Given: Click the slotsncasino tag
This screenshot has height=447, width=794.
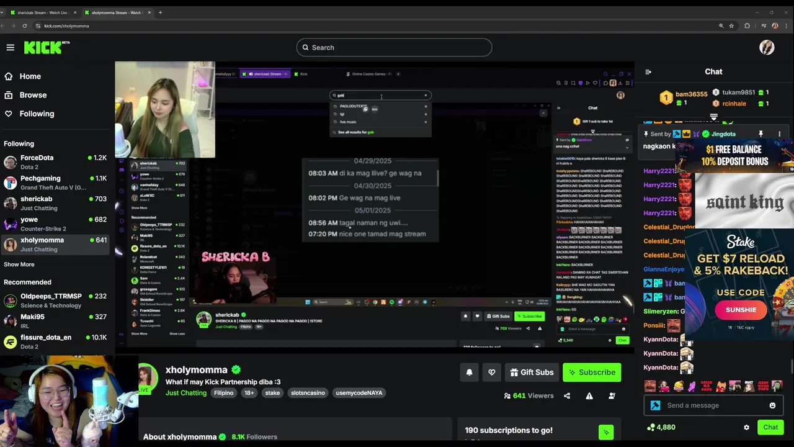Looking at the screenshot, I should click(x=308, y=393).
